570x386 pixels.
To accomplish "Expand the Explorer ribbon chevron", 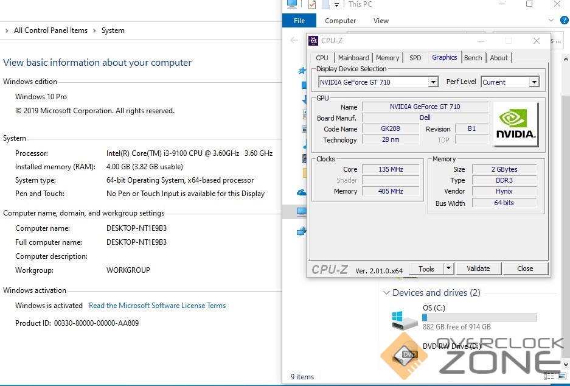I will [551, 20].
